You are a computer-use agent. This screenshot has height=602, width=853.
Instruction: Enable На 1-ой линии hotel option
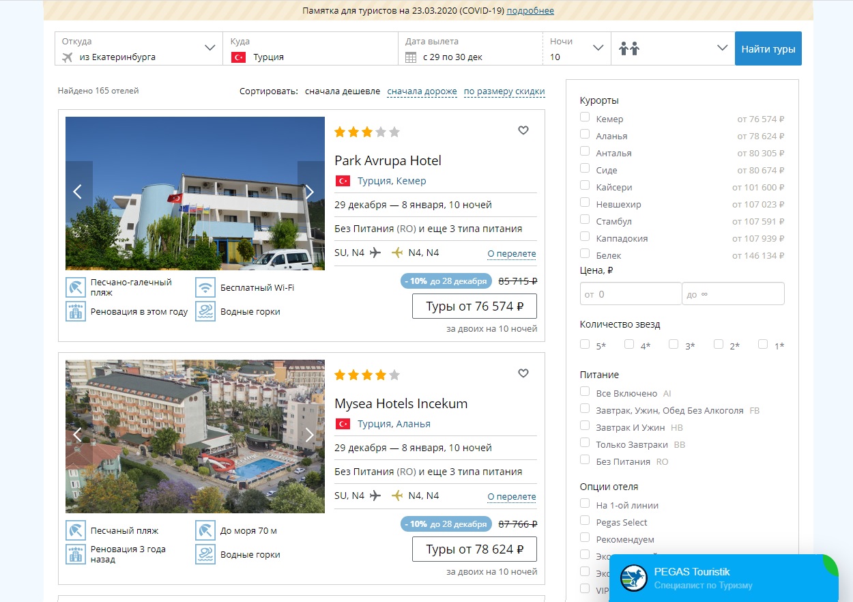click(585, 503)
